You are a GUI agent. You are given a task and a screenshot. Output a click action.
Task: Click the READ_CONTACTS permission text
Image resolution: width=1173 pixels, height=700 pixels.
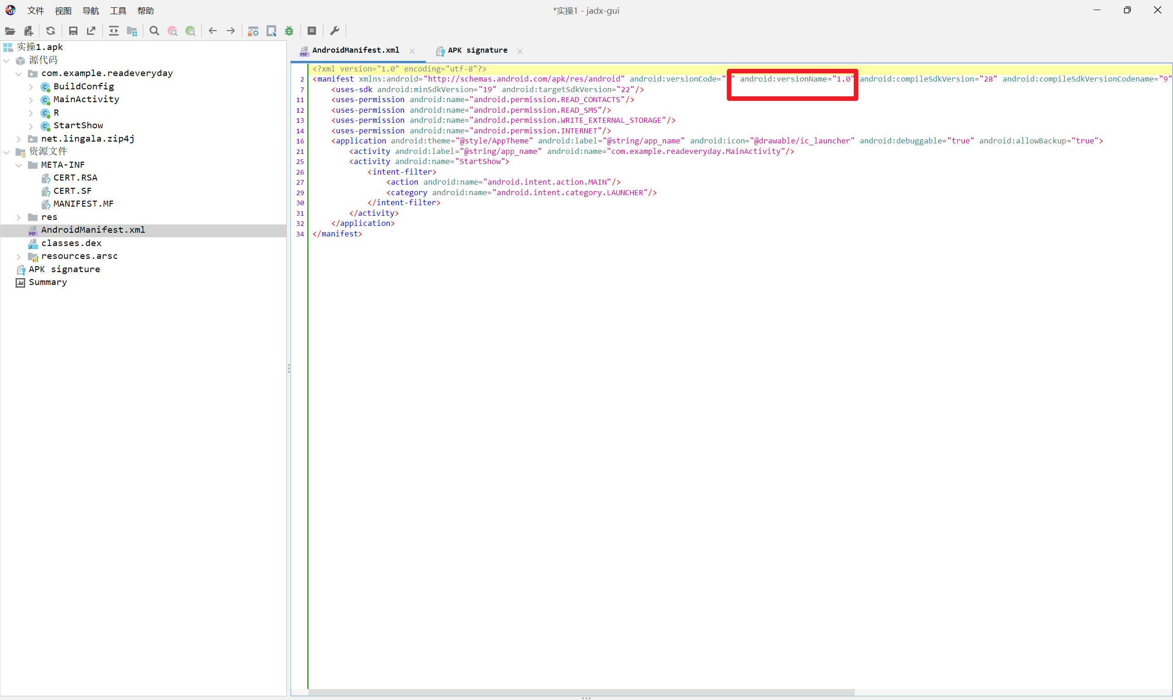click(x=547, y=99)
